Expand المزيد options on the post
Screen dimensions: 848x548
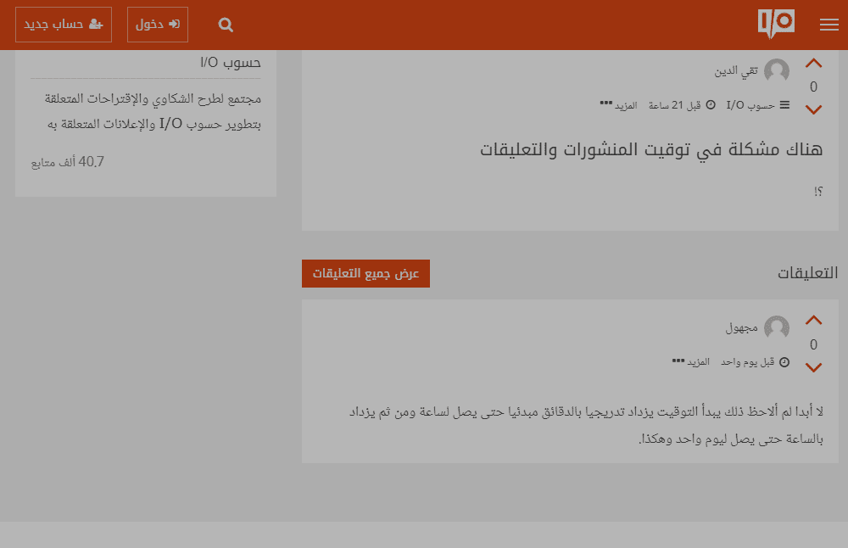(619, 105)
